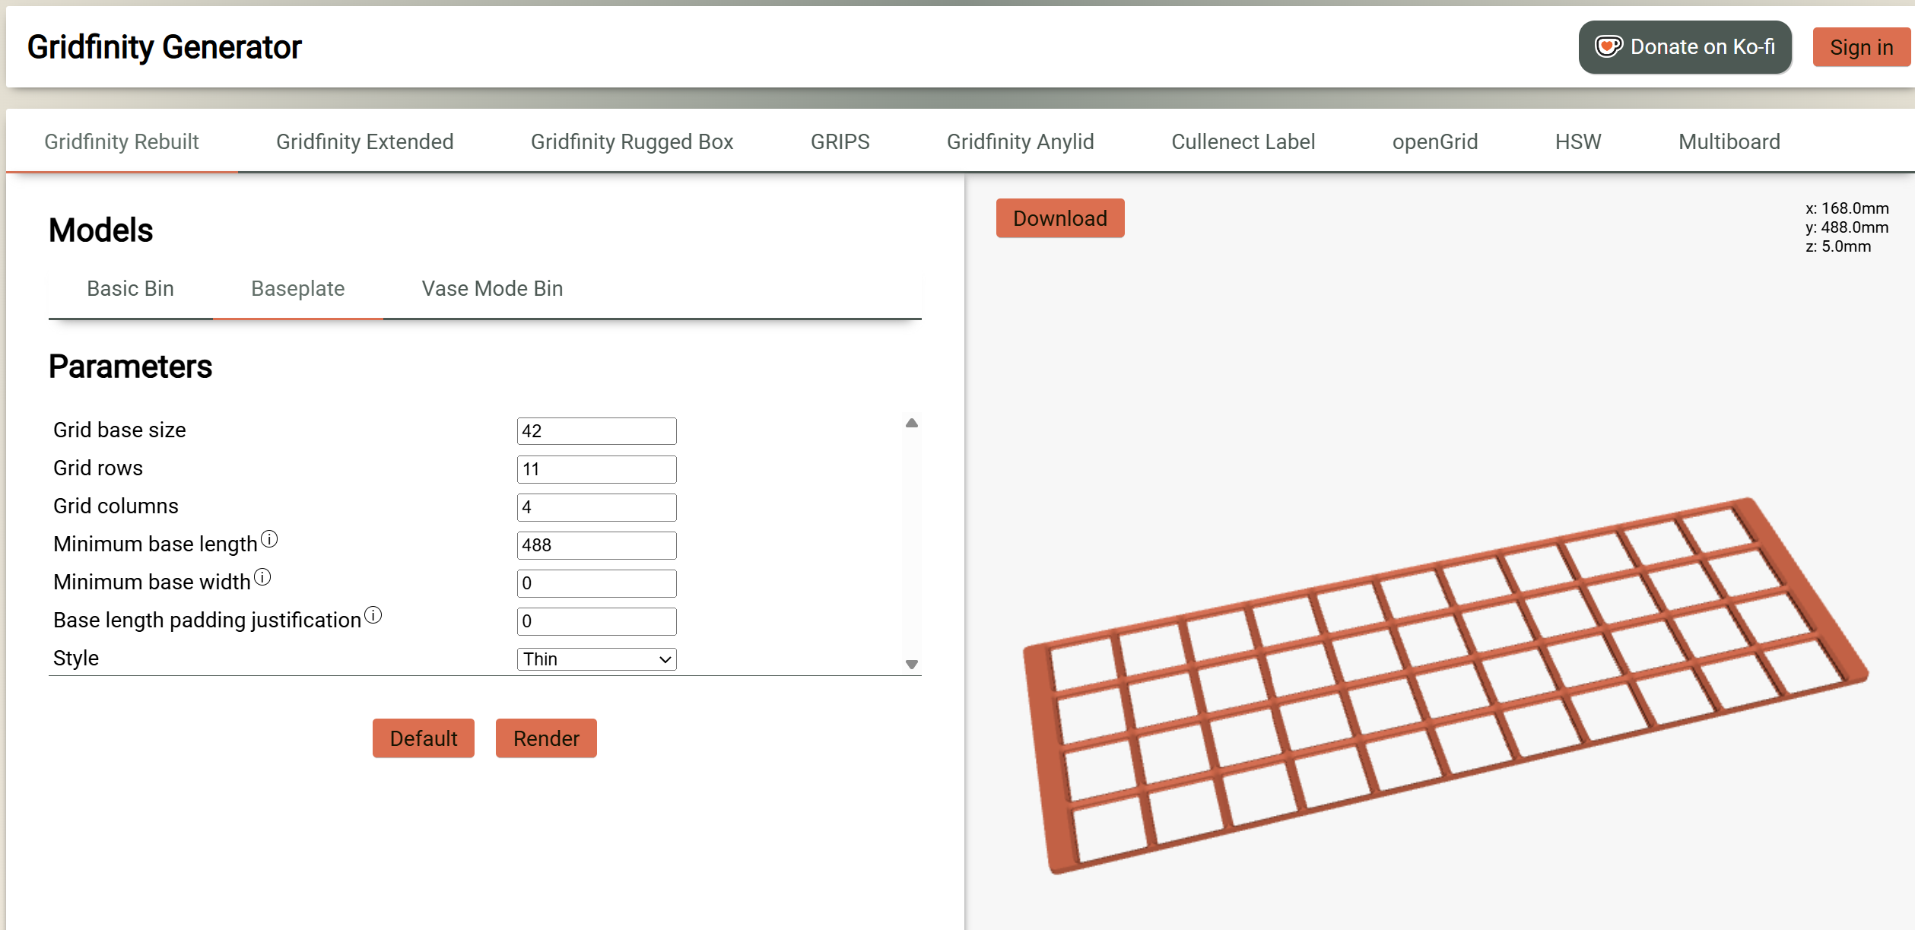The width and height of the screenshot is (1915, 930).
Task: Go to the Cullenect Label tab
Action: click(1243, 141)
